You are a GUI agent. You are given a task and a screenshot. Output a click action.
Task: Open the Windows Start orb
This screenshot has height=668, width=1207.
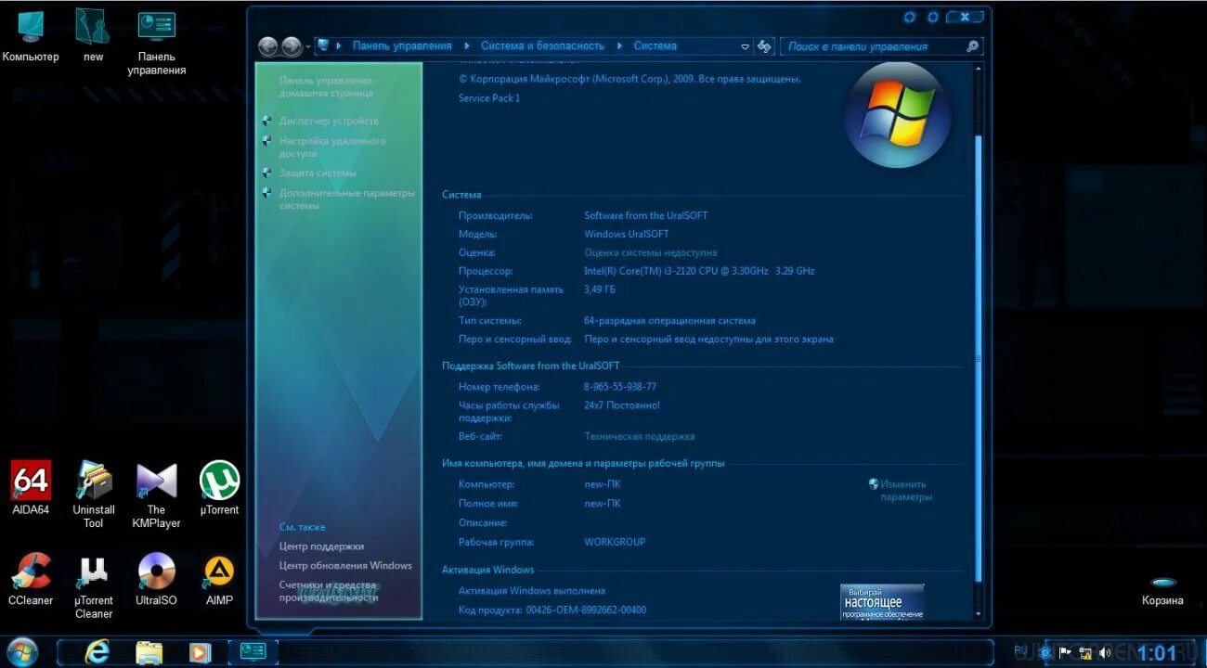coord(22,651)
